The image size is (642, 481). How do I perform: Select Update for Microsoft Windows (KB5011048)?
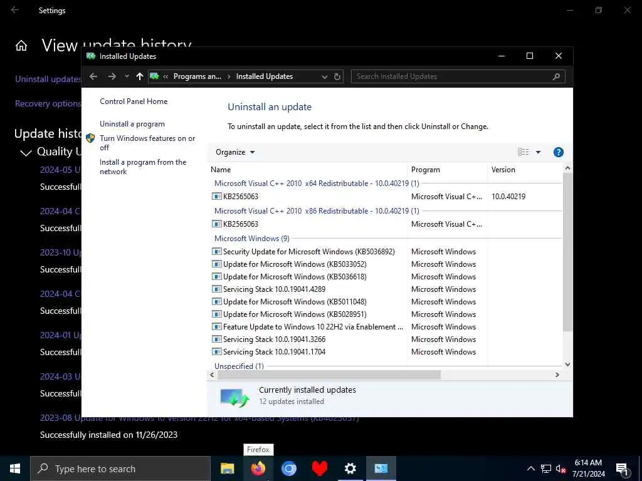pos(295,302)
